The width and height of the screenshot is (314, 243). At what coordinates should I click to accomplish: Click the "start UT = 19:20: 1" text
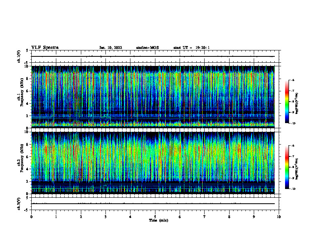(191, 48)
